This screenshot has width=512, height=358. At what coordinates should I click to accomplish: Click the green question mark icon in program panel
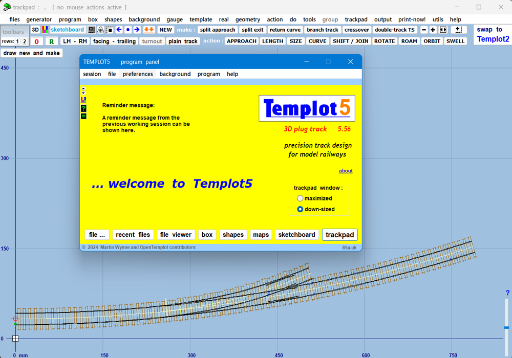pyautogui.click(x=83, y=108)
